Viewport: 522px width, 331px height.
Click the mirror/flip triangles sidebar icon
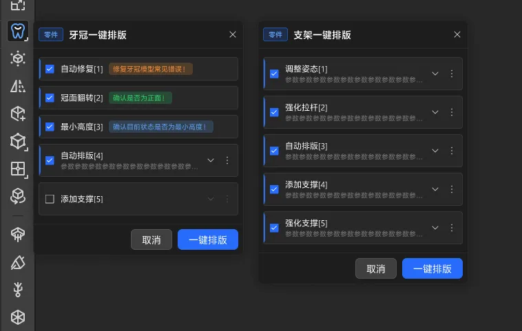pyautogui.click(x=18, y=86)
